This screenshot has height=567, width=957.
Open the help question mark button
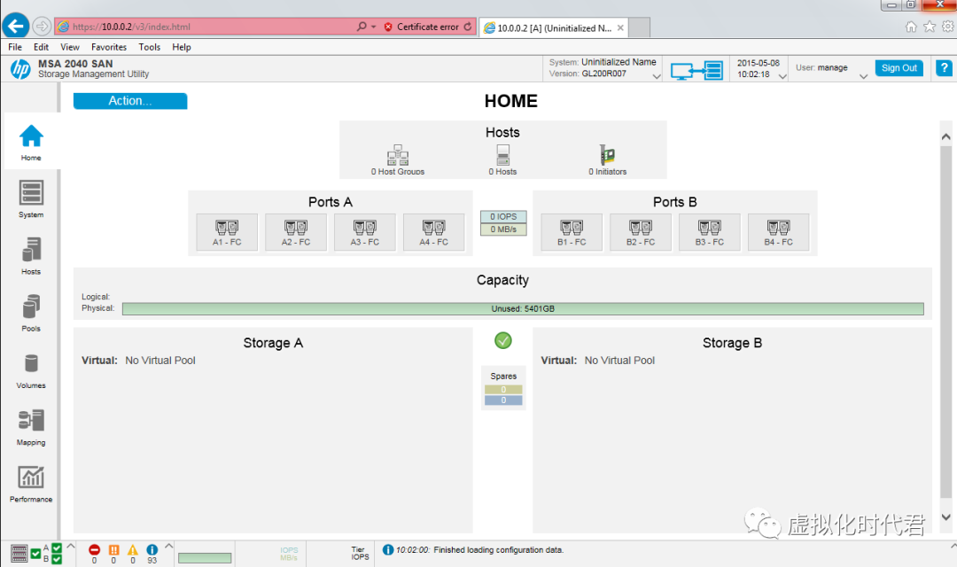tap(944, 67)
